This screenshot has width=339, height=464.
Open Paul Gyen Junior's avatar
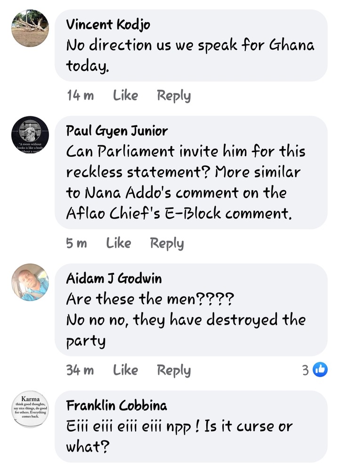30,135
